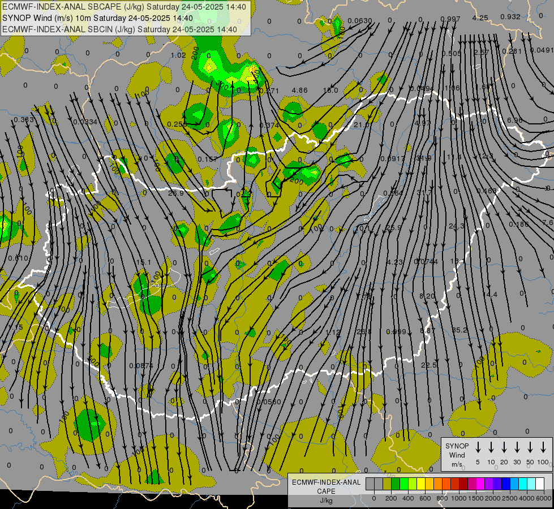
Task: Click the wind legend arrow above 20
Action: point(504,447)
